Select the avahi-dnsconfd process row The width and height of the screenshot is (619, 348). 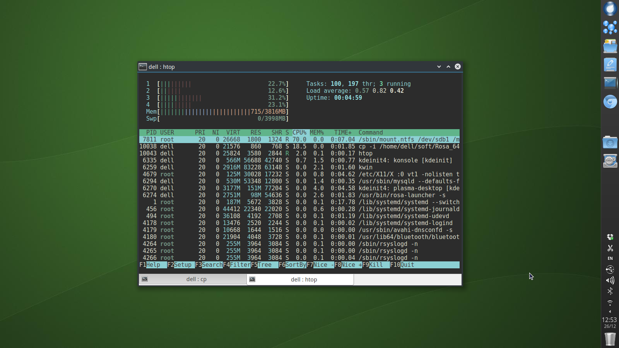tap(299, 230)
